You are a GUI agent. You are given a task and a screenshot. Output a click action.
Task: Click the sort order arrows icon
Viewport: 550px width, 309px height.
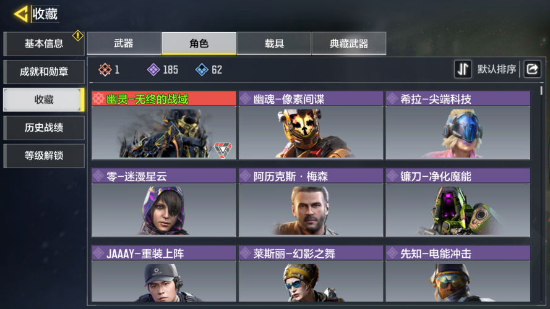463,69
